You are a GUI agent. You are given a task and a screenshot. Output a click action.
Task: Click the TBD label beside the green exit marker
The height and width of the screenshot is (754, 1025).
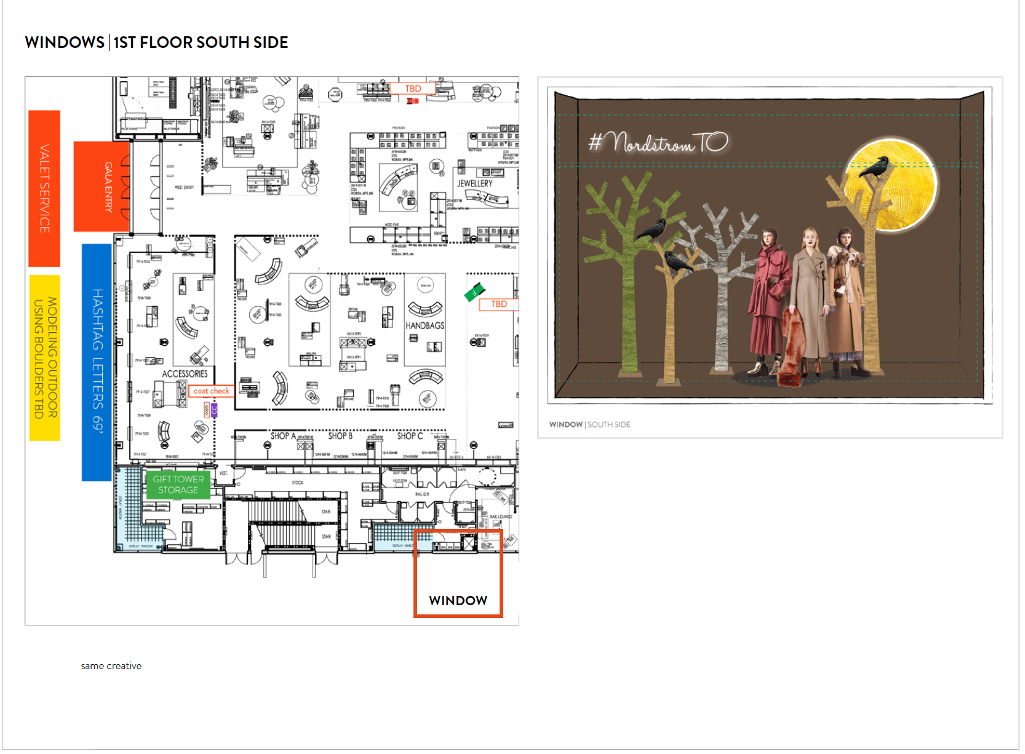(x=499, y=304)
